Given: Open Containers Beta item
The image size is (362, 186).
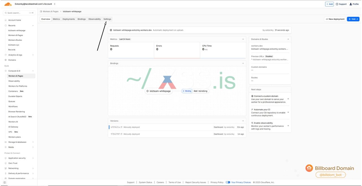Looking at the screenshot, I should 16,91.
